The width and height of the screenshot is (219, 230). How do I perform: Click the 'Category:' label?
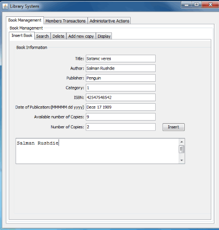(75, 88)
